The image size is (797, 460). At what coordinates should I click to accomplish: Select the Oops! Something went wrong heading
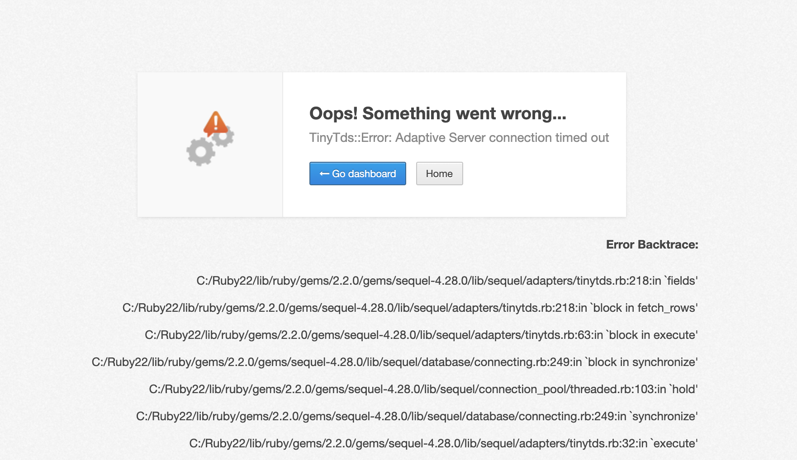437,113
